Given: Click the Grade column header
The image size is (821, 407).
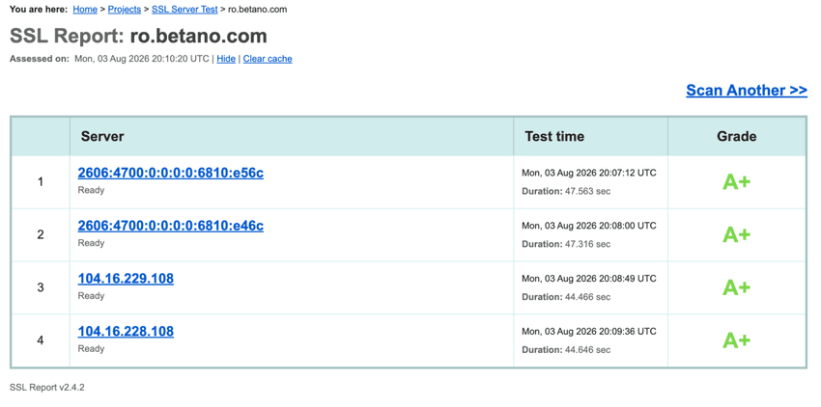Looking at the screenshot, I should (x=737, y=137).
